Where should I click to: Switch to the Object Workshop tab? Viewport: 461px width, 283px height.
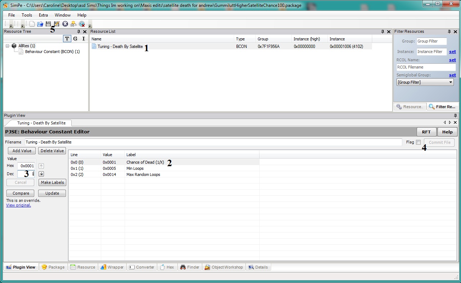(x=224, y=267)
